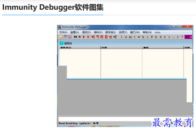Show Windows list via 'w' button
This screenshot has width=196, height=134.
pos(139,37)
